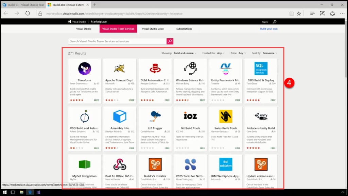Open the MyGet Integration title
The height and width of the screenshot is (196, 348).
point(85,176)
